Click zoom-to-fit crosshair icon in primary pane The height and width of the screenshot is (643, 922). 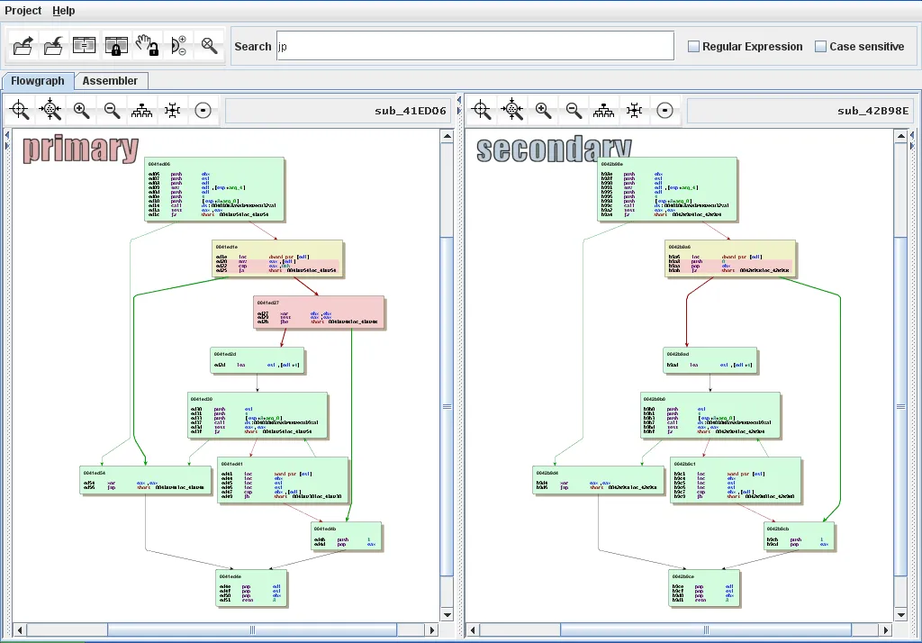coord(20,110)
